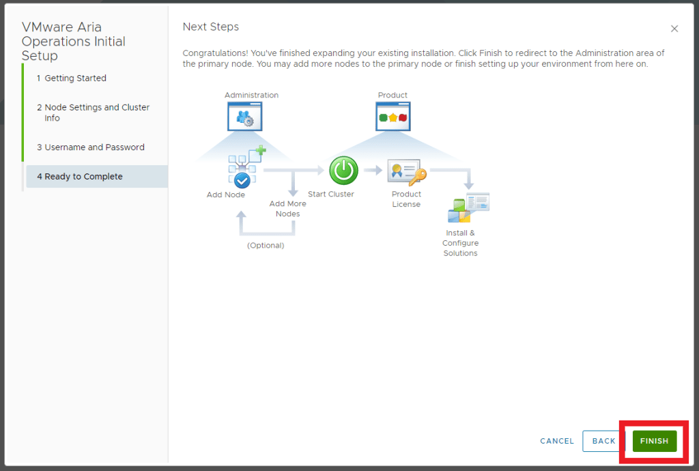Select the Ready to Complete step
This screenshot has width=699, height=471.
83,177
